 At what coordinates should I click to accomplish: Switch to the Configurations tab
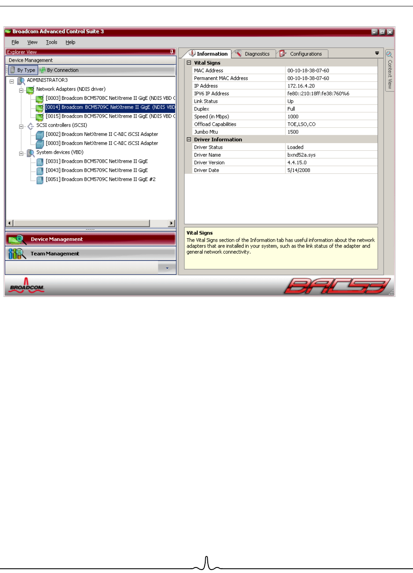point(302,54)
